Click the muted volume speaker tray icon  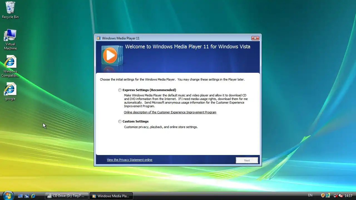[x=341, y=196]
